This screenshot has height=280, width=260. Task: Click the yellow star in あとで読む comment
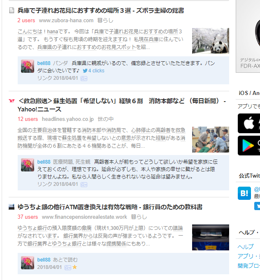tap(75, 267)
